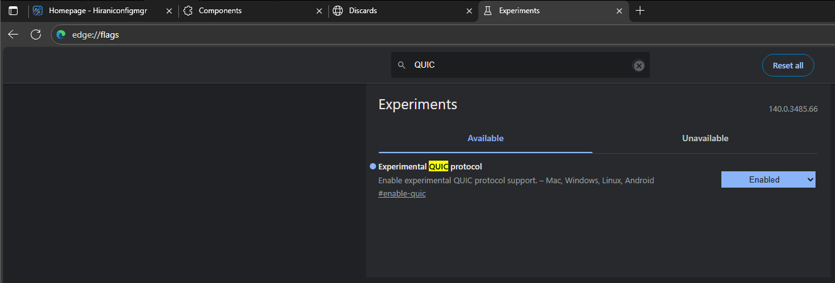Image resolution: width=835 pixels, height=283 pixels.
Task: Switch to the Unavailable experiments tab
Action: pyautogui.click(x=705, y=138)
